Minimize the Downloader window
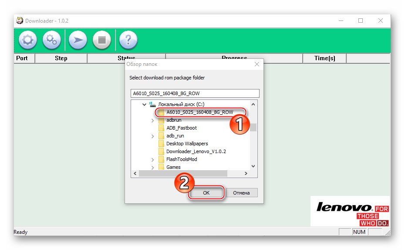The image size is (405, 250). point(341,21)
